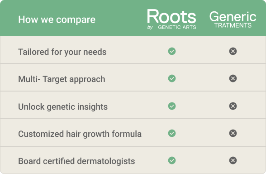Image resolution: width=266 pixels, height=174 pixels.
Task: Click the gray X icon for Customized hair growth formula
Action: [233, 133]
